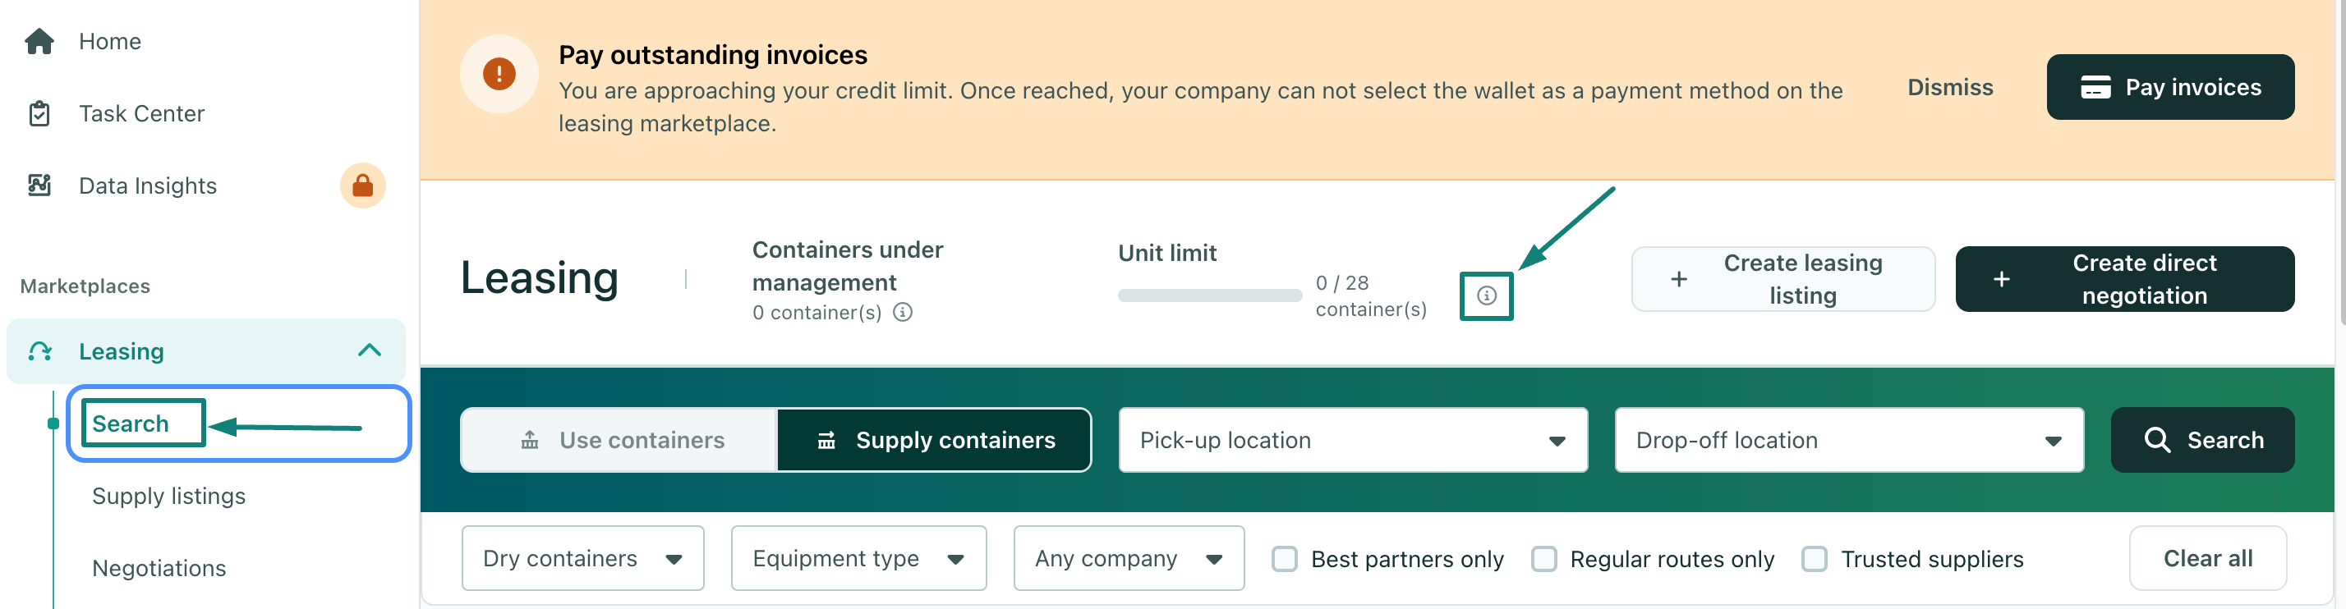2346x609 pixels.
Task: Open the Pick-up location dropdown
Action: (x=1352, y=440)
